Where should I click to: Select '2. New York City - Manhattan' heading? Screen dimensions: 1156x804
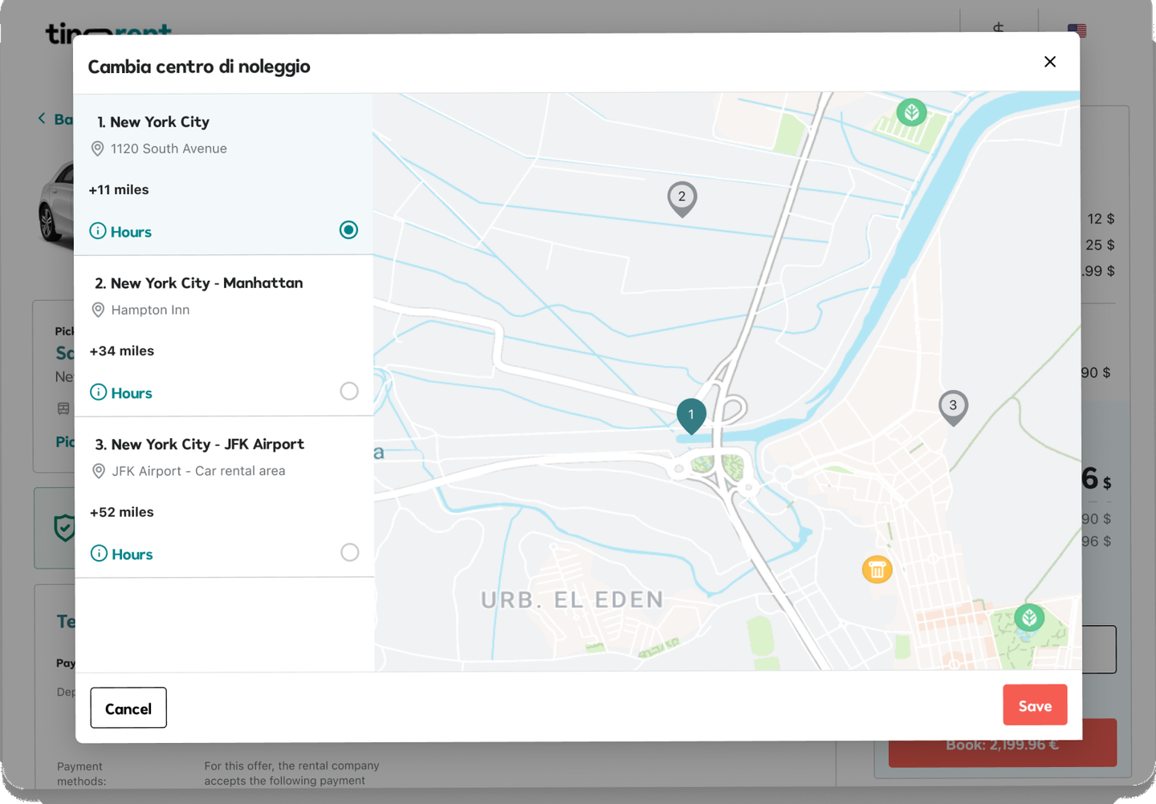199,283
